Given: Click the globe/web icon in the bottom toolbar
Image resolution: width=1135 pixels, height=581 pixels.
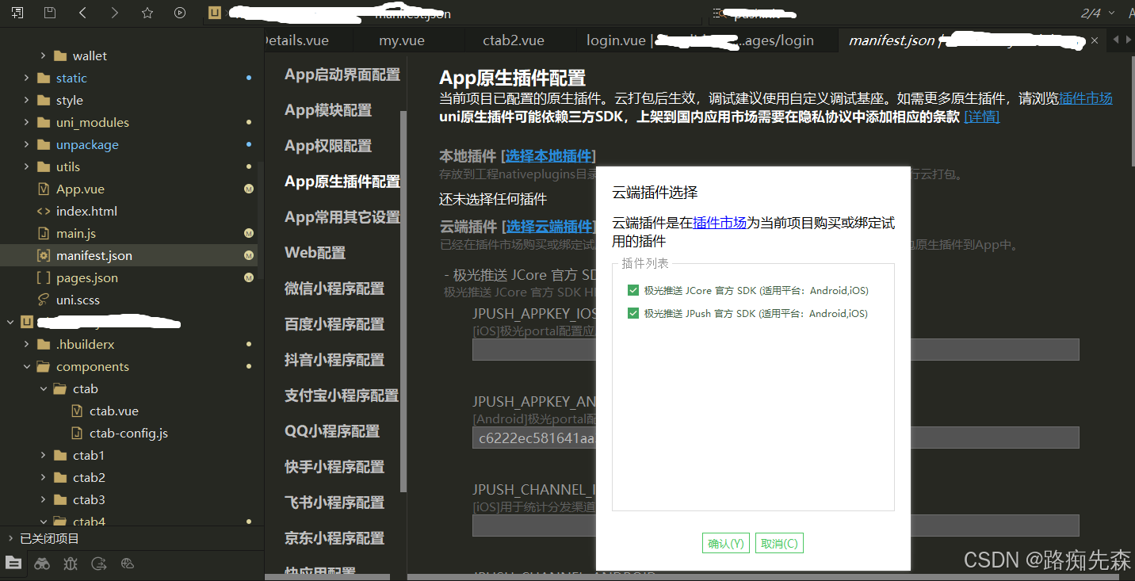Looking at the screenshot, I should coord(127,564).
